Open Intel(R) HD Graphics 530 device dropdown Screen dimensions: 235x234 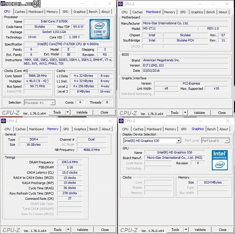152,141
